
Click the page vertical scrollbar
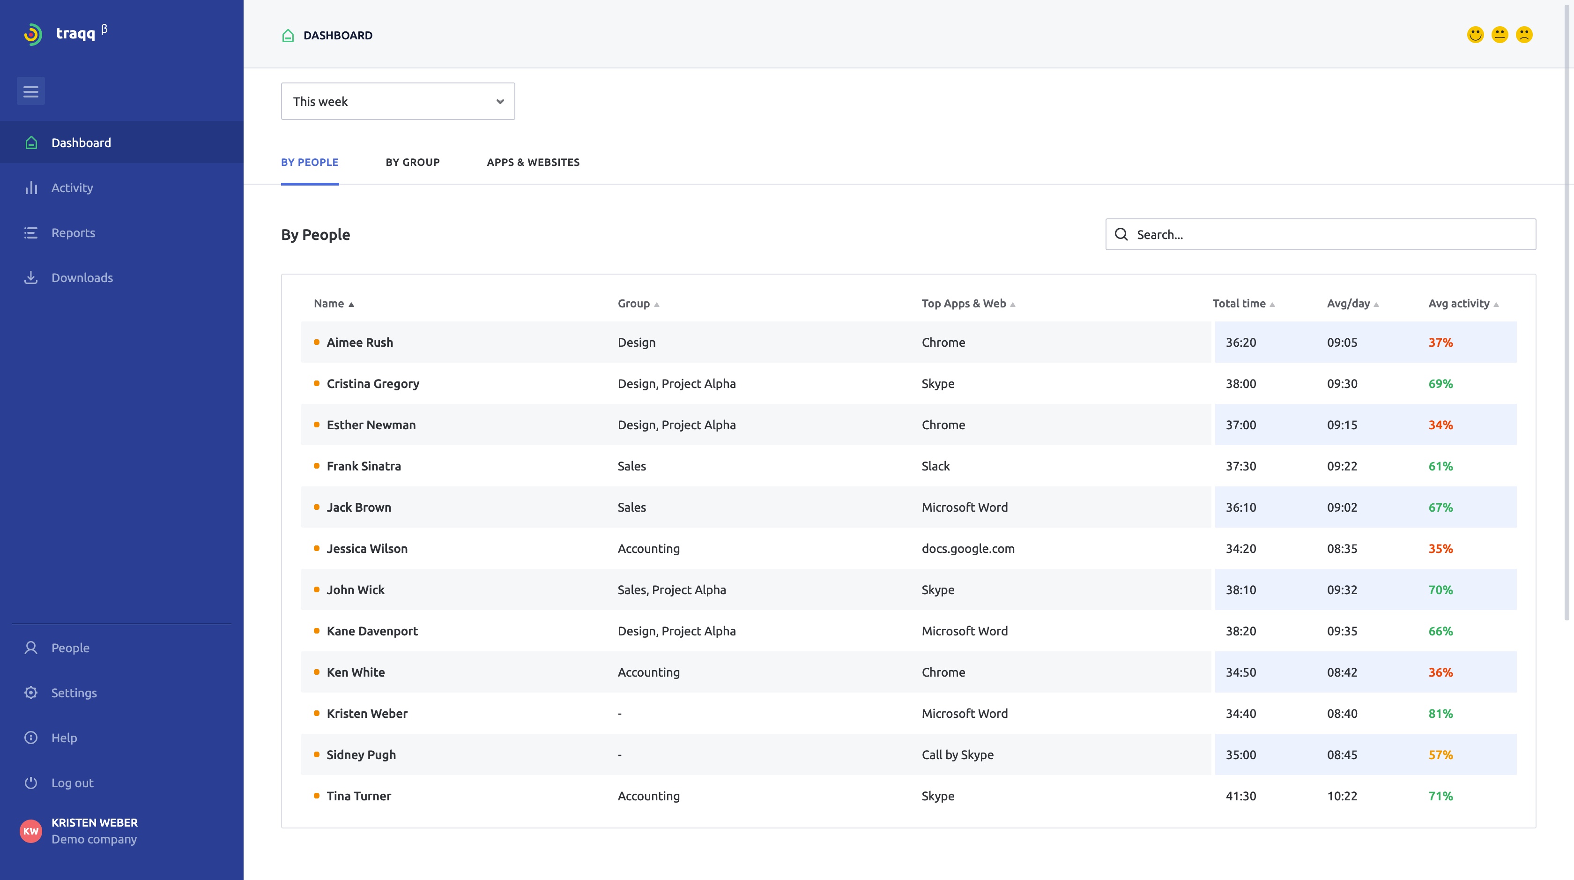1567,306
